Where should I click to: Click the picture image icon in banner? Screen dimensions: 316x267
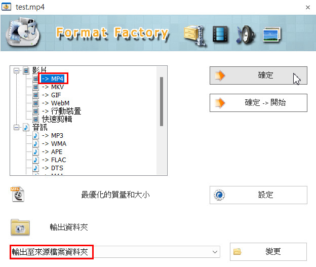point(271,35)
